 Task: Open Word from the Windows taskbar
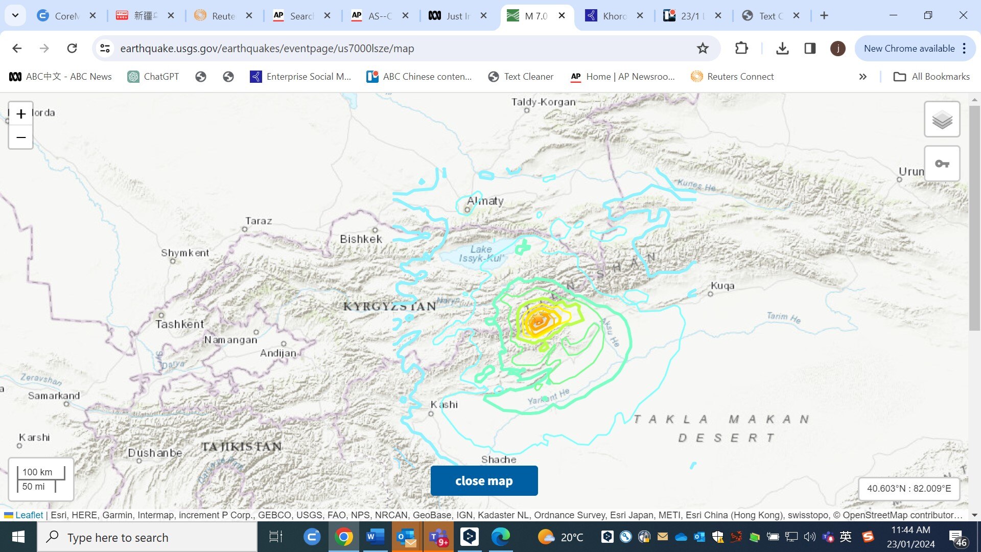tap(375, 537)
